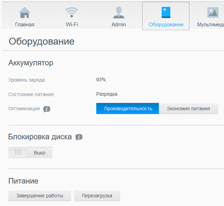Open the Мультимедиа tab label
This screenshot has height=206, width=224.
coord(210,25)
